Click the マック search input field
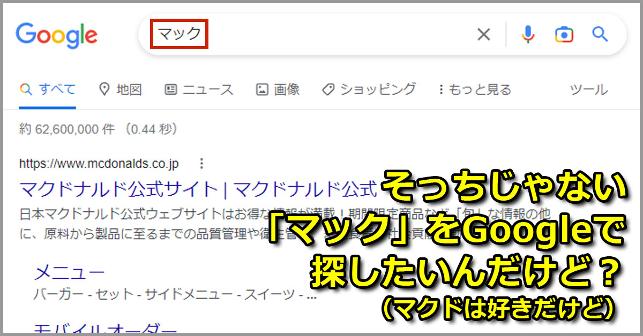This screenshot has width=643, height=336. tap(322, 35)
